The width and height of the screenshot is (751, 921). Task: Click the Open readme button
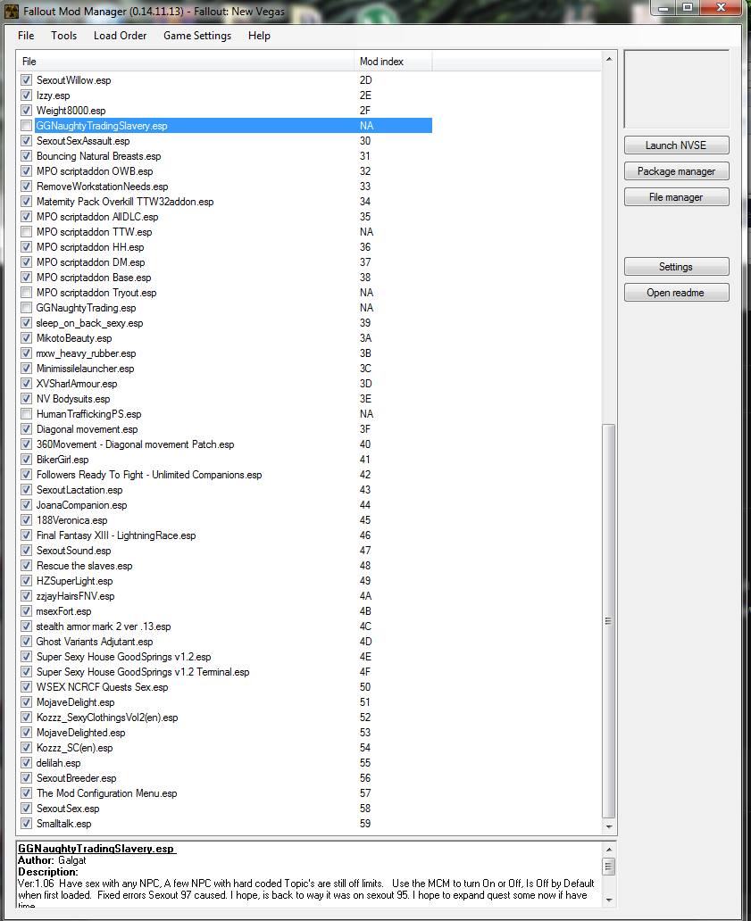(676, 293)
